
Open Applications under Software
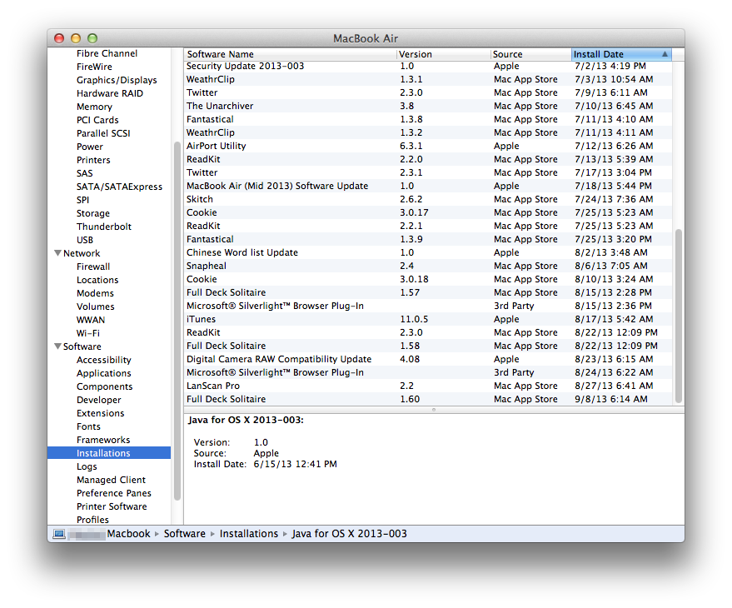103,374
